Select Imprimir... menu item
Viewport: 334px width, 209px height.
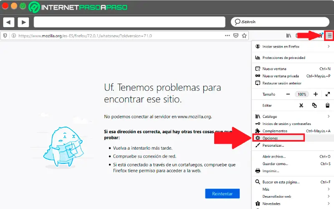coord(293,171)
